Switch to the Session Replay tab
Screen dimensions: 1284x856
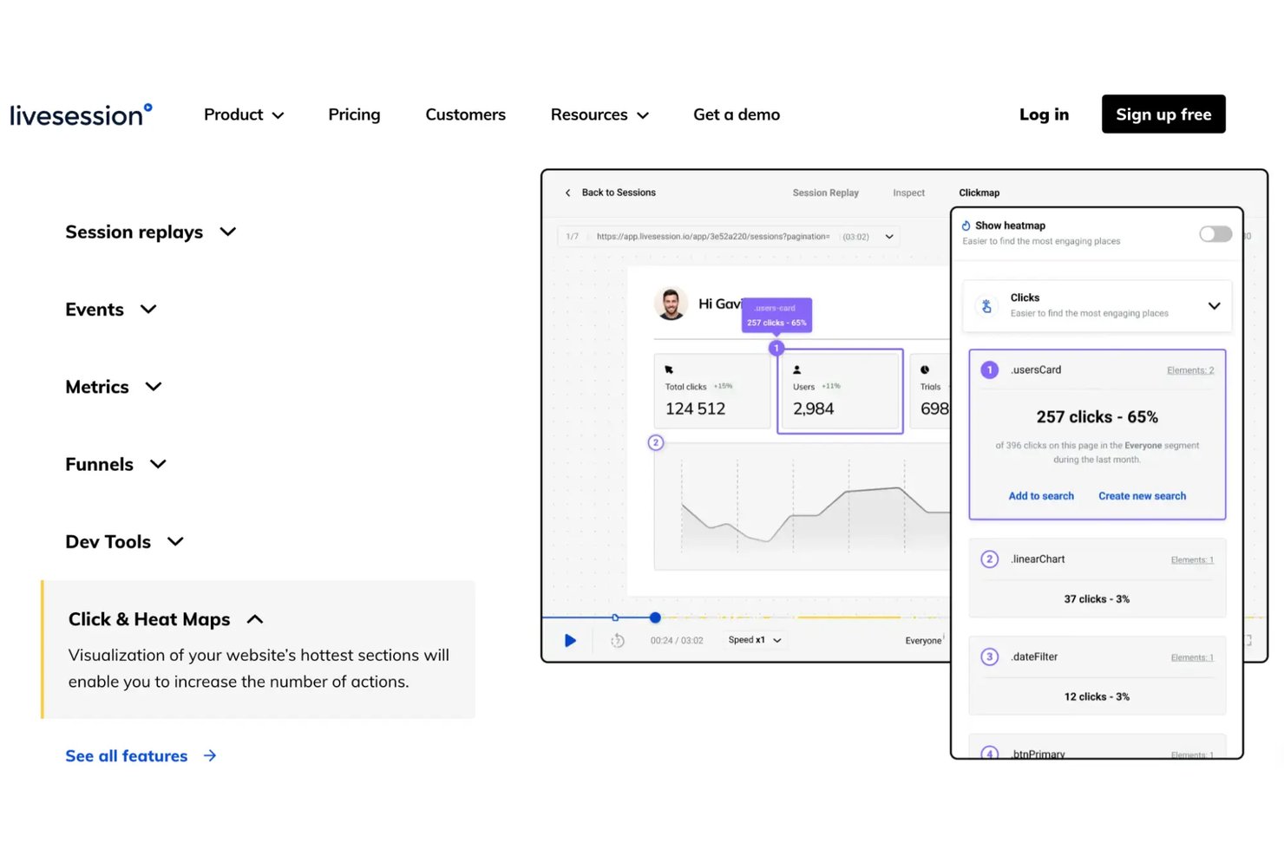click(x=825, y=193)
